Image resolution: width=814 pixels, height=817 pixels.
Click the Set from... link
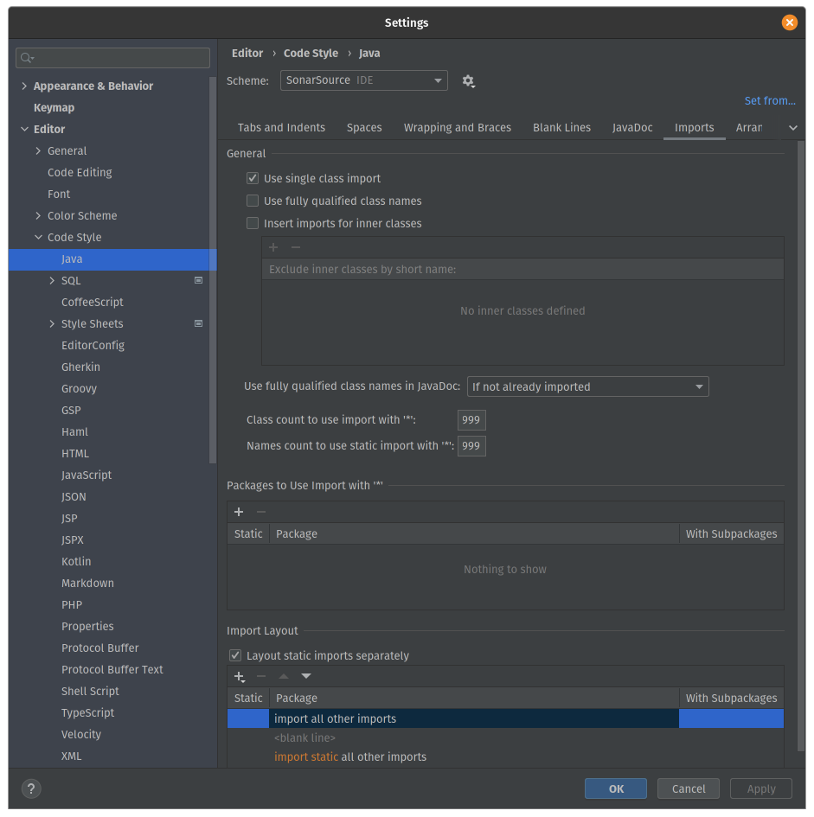pyautogui.click(x=770, y=100)
